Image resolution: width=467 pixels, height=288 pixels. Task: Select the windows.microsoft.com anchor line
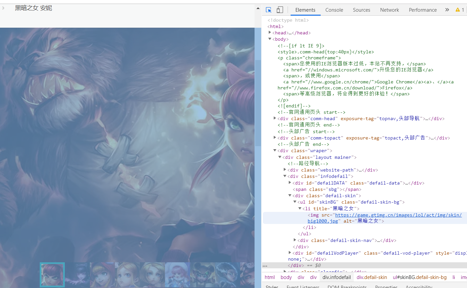pyautogui.click(x=358, y=70)
